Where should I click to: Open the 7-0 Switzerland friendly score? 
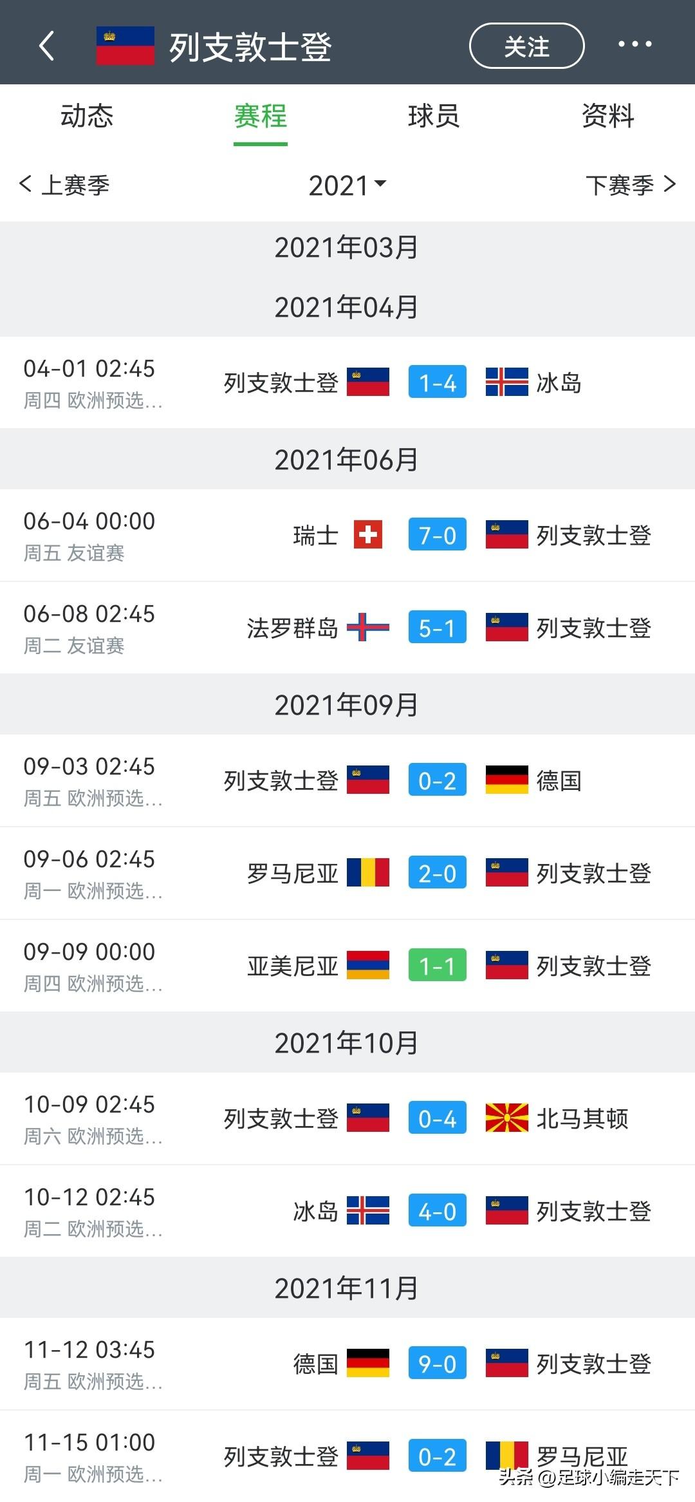point(438,535)
